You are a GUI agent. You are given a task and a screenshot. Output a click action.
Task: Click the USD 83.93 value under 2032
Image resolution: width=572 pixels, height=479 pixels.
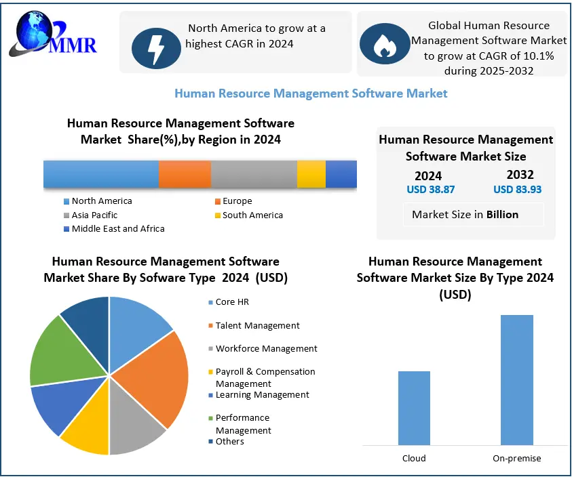(516, 190)
